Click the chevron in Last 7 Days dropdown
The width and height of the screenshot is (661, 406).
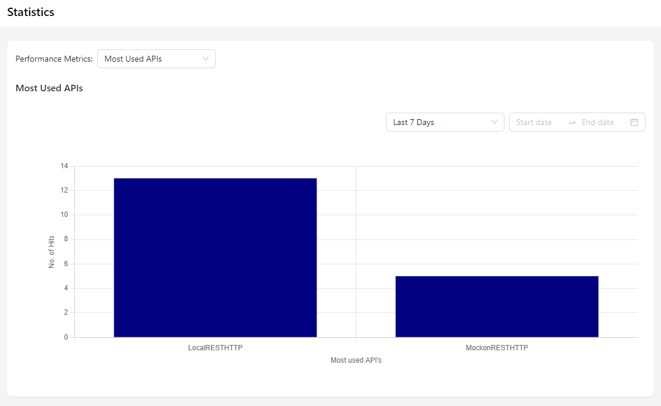click(494, 122)
